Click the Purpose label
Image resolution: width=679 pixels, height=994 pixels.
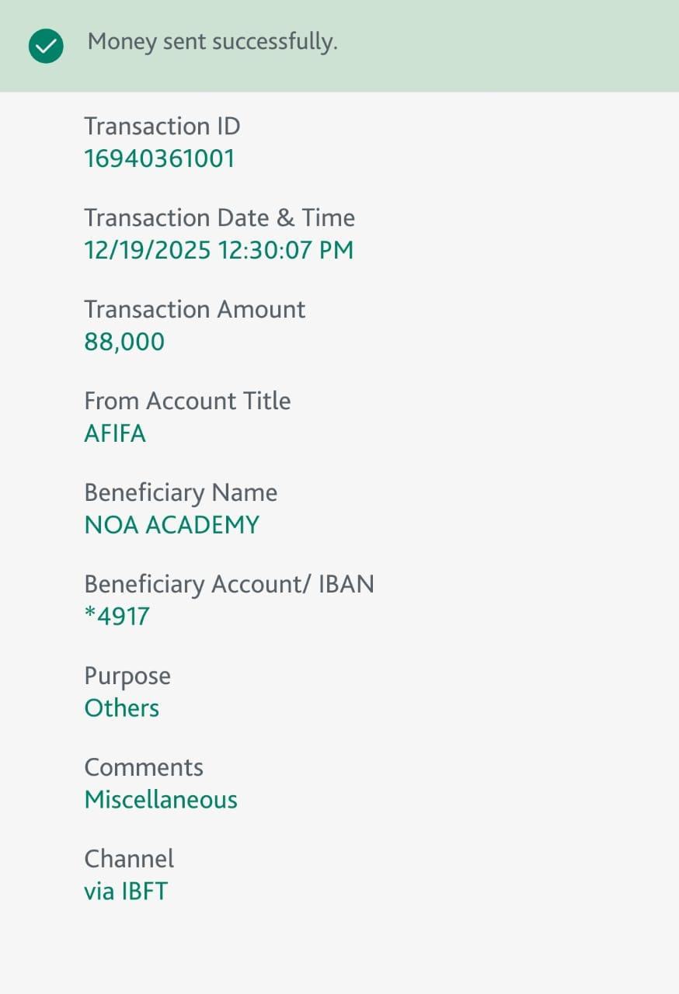(x=127, y=676)
